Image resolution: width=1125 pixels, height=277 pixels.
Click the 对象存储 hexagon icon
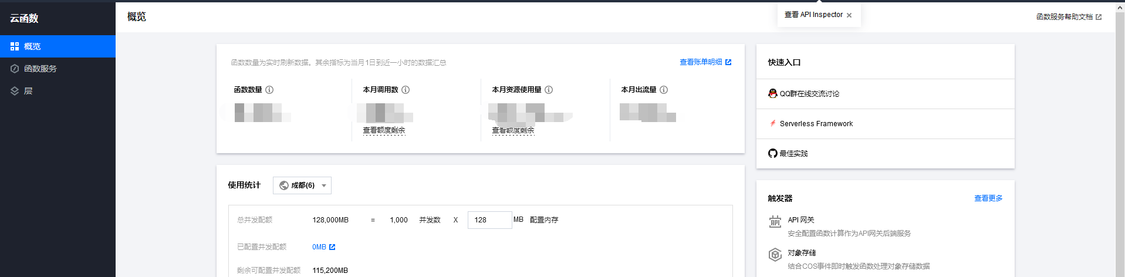coord(775,255)
